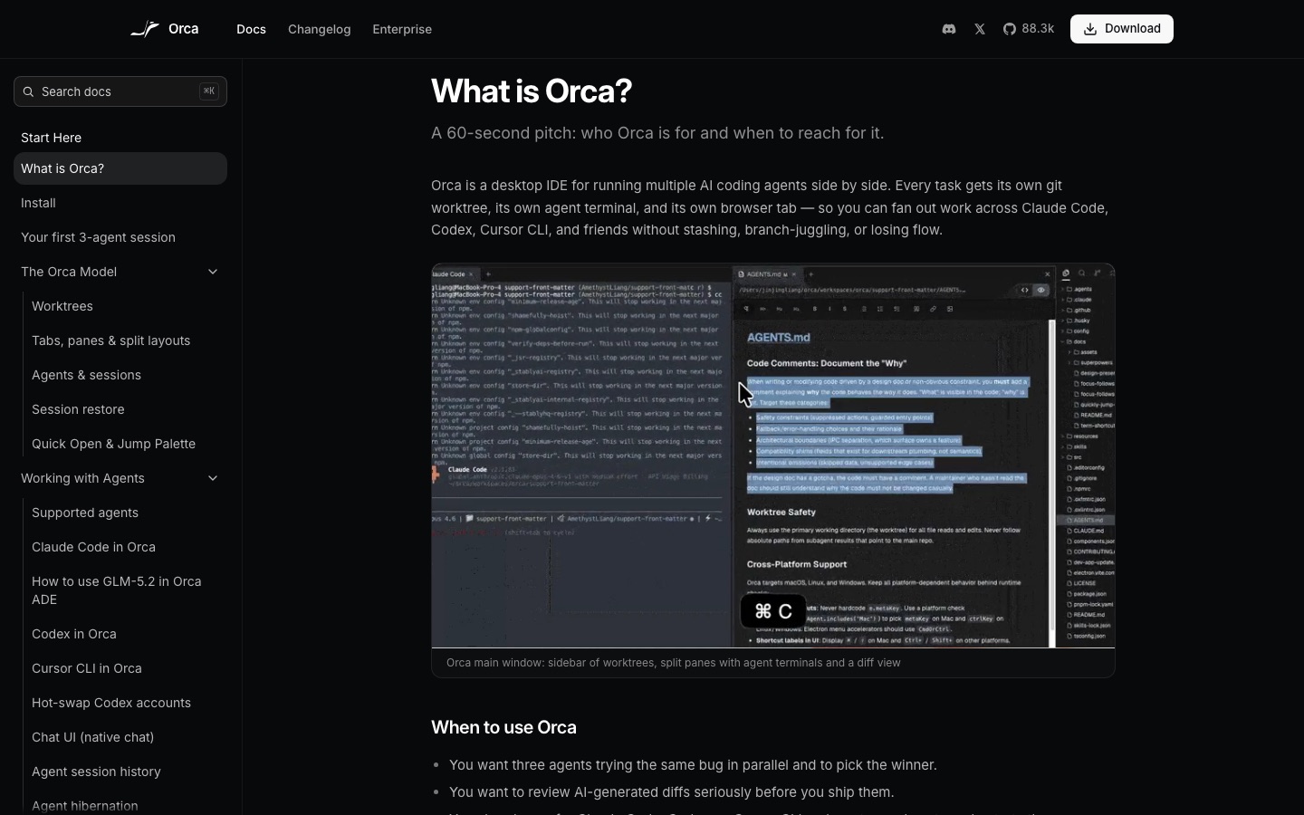Go to the Worktrees page
1304x815 pixels.
pyautogui.click(x=62, y=306)
